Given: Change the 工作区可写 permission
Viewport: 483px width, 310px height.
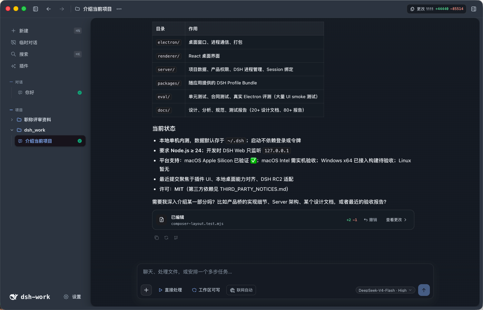Looking at the screenshot, I should pyautogui.click(x=206, y=290).
